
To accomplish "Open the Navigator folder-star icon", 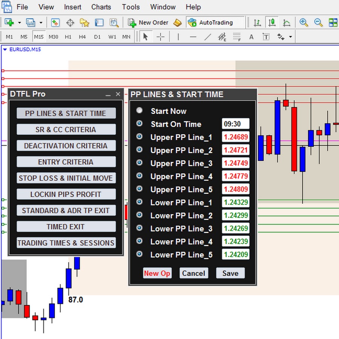I will coord(84,23).
